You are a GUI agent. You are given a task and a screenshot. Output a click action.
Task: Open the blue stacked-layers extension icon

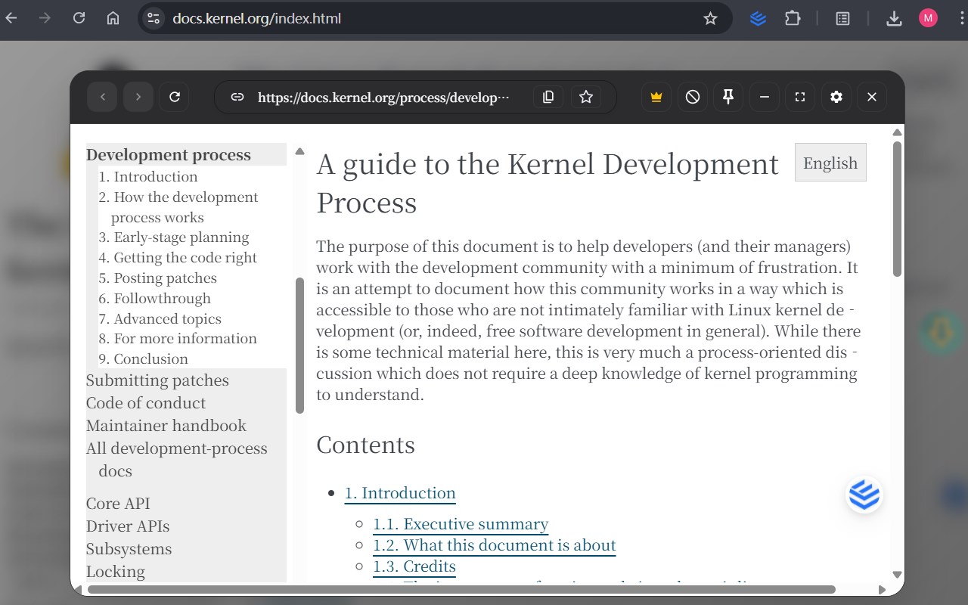(758, 18)
